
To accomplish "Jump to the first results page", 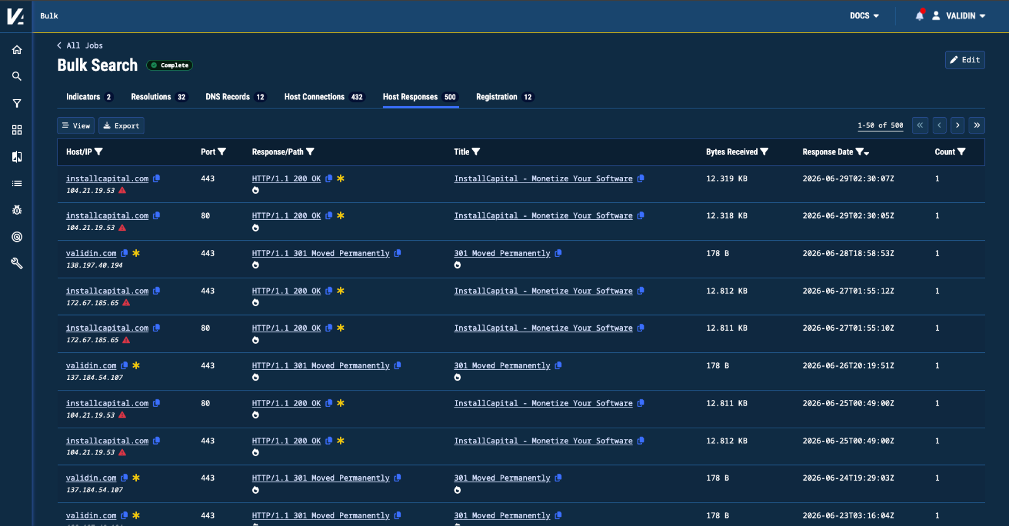I will click(x=920, y=125).
